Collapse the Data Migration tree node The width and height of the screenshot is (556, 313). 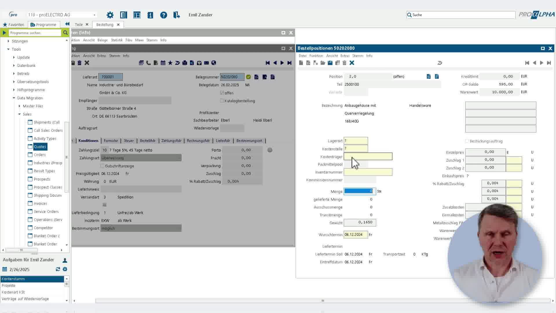point(14,98)
